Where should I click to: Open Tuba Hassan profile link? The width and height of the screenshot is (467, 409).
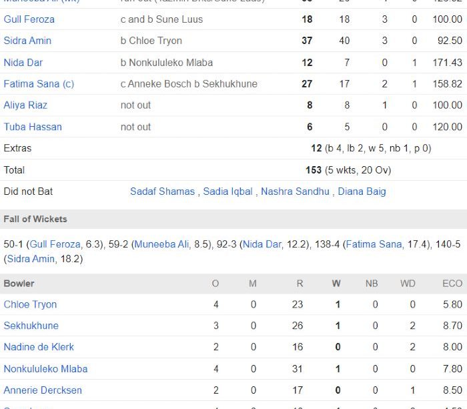tap(33, 127)
